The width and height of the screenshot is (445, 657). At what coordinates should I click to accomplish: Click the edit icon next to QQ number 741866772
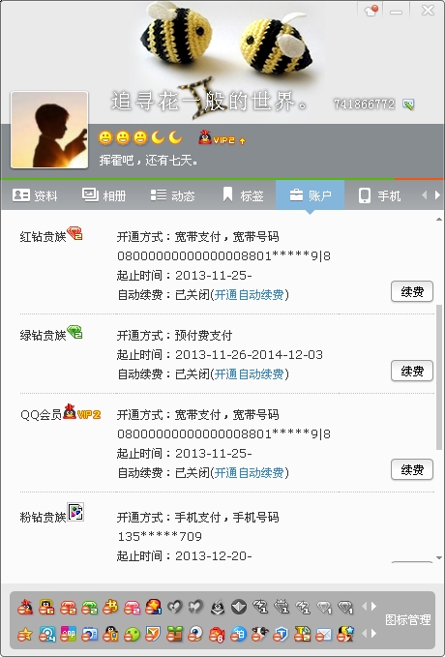(408, 104)
